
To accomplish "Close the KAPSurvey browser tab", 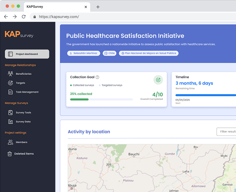I will pos(86,7).
